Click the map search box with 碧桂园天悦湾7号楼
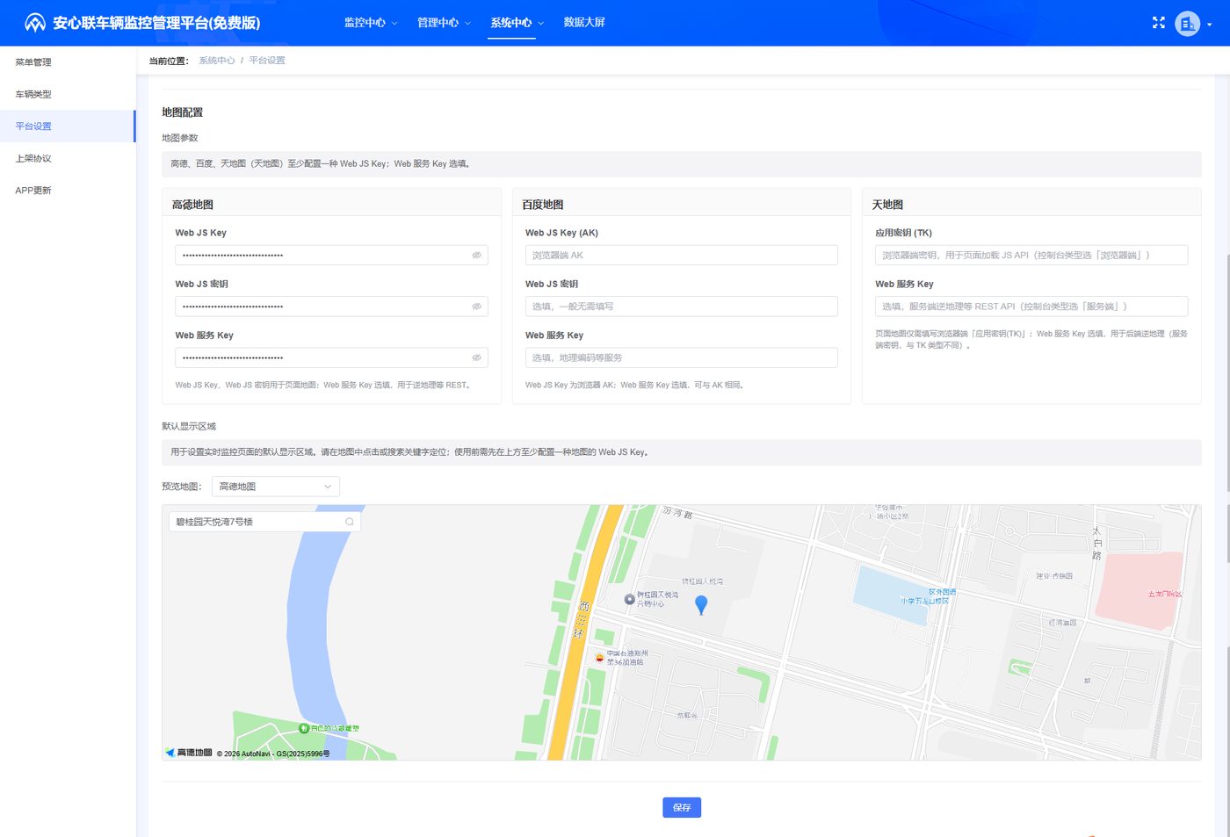The width and height of the screenshot is (1230, 837). coord(264,522)
